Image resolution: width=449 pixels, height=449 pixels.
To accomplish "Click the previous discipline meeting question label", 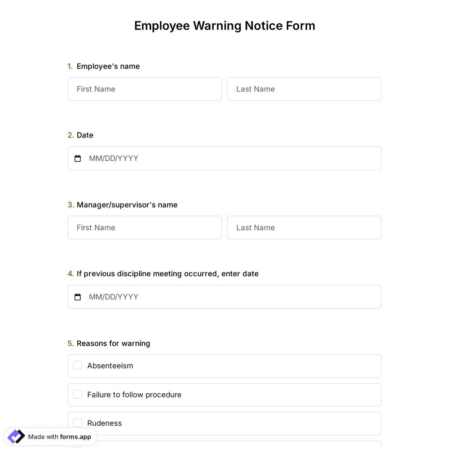I will point(167,273).
